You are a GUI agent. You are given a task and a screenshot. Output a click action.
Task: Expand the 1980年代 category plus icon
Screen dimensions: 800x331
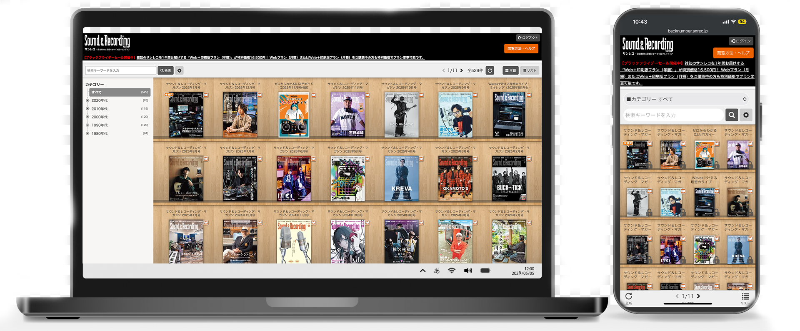[x=87, y=133]
